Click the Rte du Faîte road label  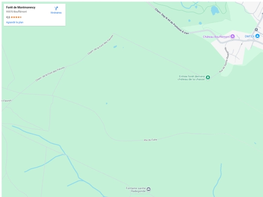pos(150,140)
